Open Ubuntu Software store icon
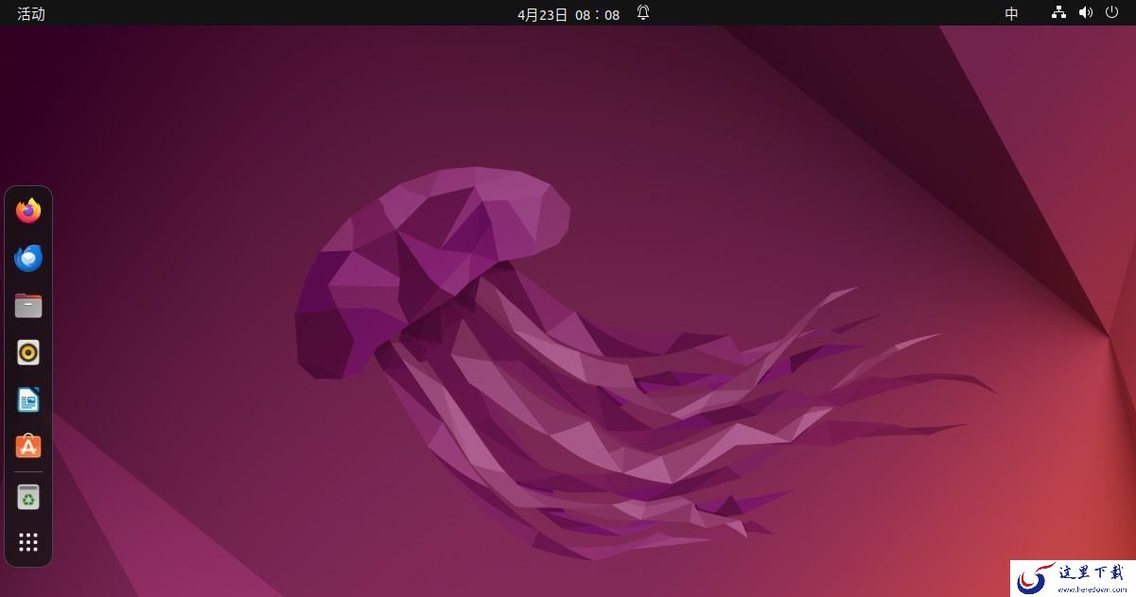 pos(28,447)
